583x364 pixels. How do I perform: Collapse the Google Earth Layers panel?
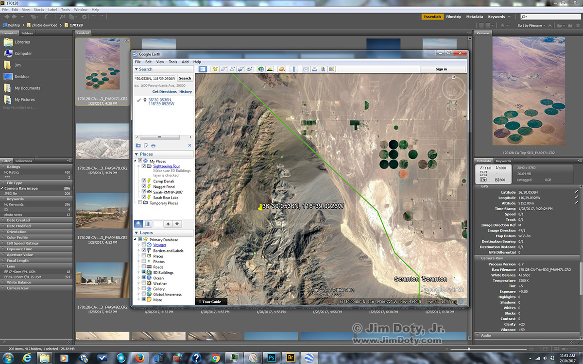(x=137, y=233)
